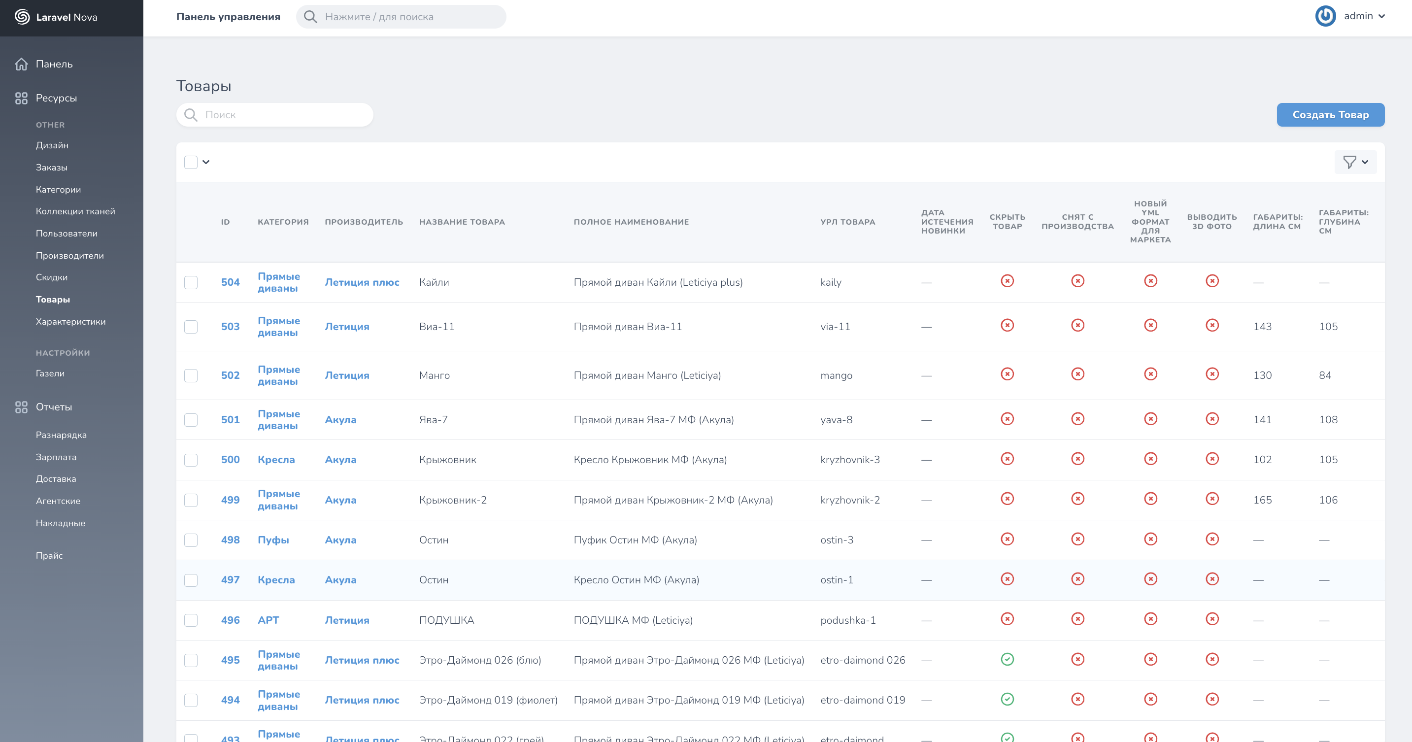This screenshot has width=1412, height=742.
Task: Focus the Товары Поиск input
Action: click(x=274, y=115)
